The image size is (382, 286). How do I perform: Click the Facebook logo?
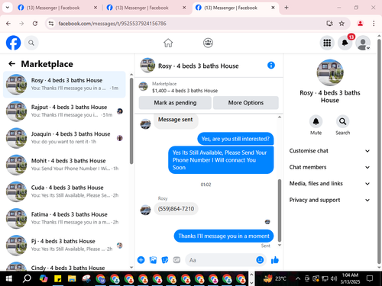(x=13, y=43)
